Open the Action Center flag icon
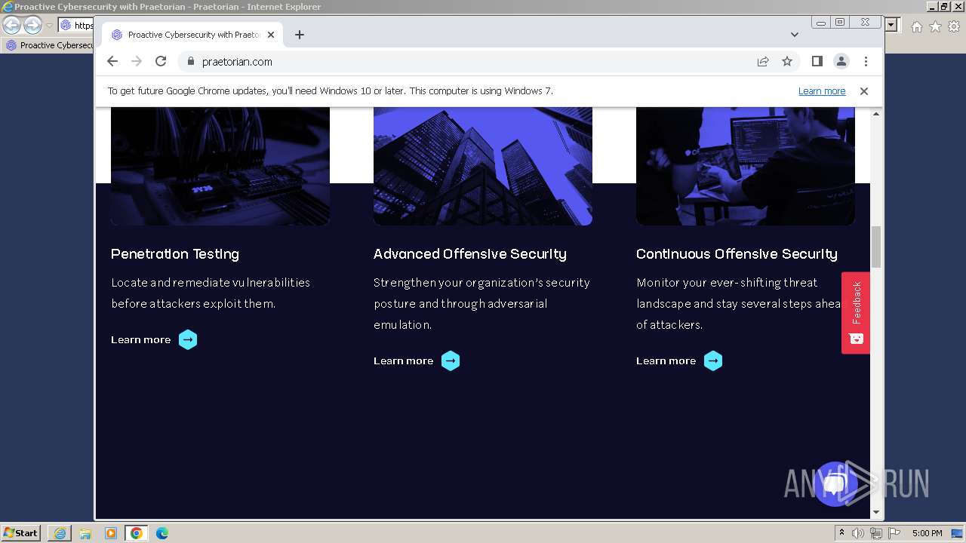 [894, 533]
